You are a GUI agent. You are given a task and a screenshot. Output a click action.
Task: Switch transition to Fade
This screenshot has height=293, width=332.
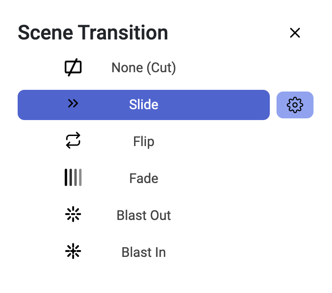144,178
